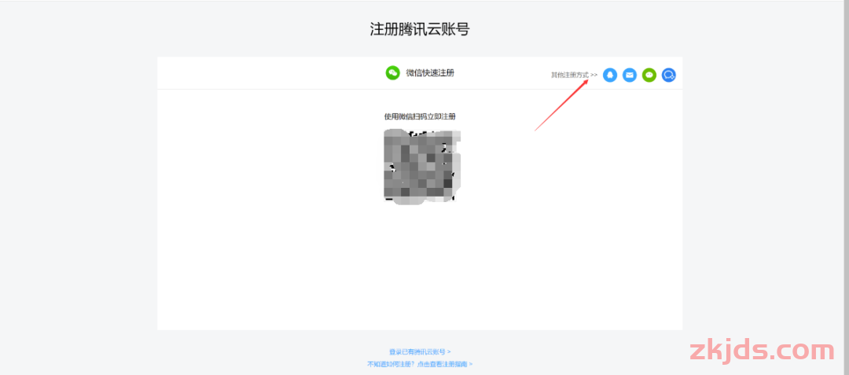Select blue WeChat Work chat icon
Image resolution: width=849 pixels, height=375 pixels.
pos(669,75)
